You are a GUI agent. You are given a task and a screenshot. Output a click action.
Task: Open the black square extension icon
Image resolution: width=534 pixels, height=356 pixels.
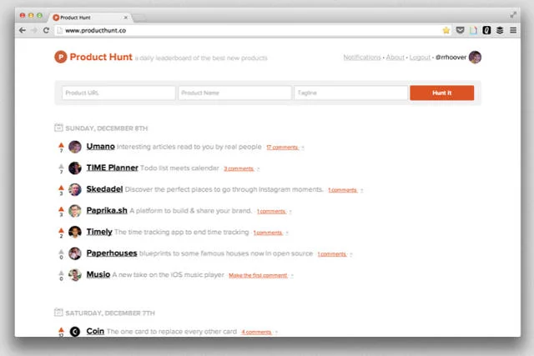click(486, 30)
